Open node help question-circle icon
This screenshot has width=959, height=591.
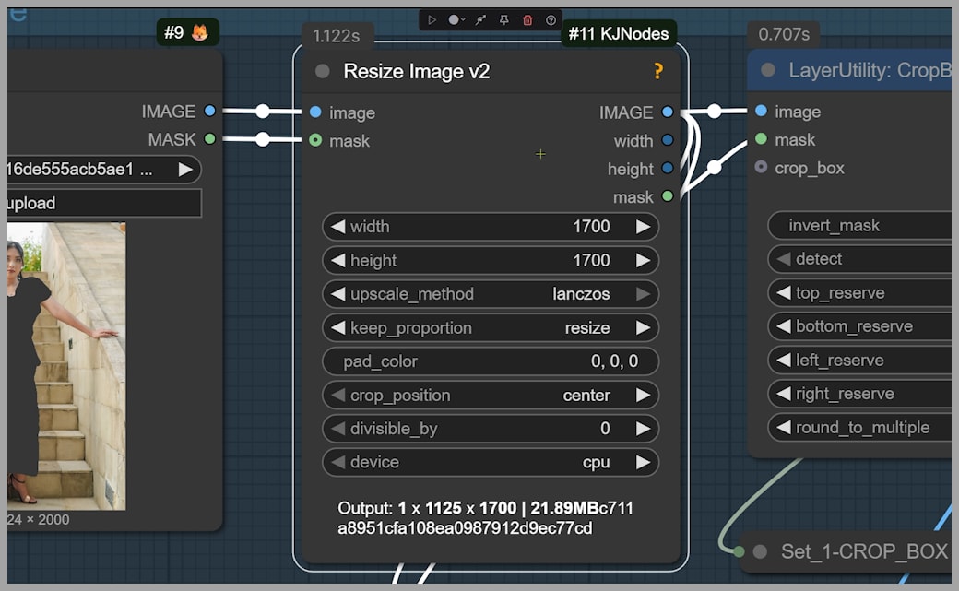tap(551, 19)
